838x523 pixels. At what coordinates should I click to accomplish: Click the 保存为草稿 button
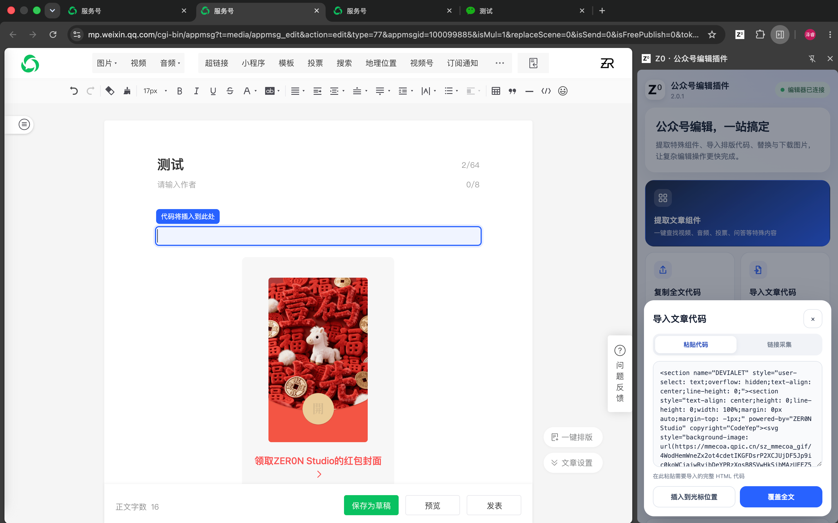click(371, 505)
